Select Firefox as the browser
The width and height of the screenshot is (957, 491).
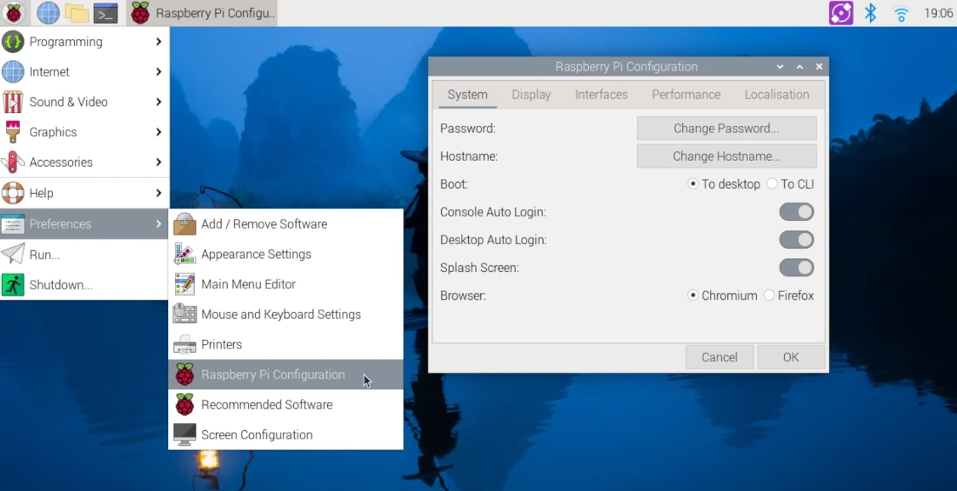(x=789, y=295)
